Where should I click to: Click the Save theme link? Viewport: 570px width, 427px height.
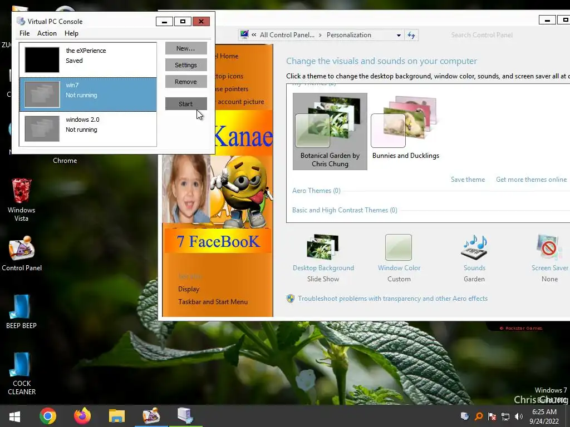coord(468,180)
